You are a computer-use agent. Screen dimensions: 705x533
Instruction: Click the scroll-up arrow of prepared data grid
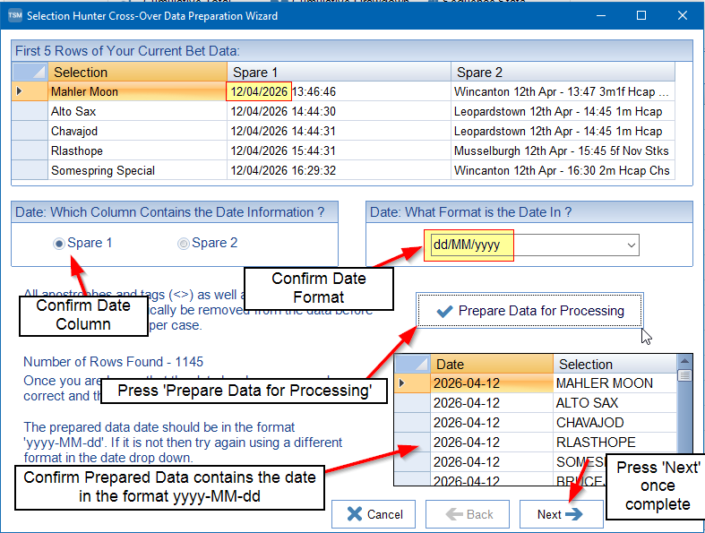(684, 361)
